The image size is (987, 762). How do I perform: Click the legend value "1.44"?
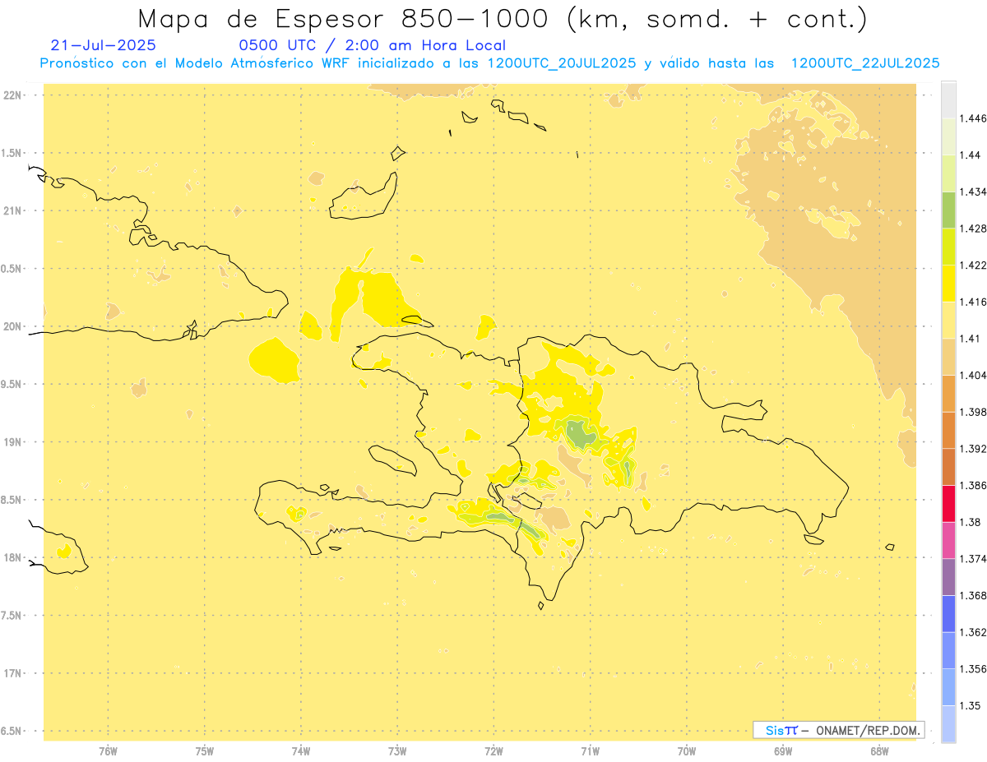[x=970, y=155]
